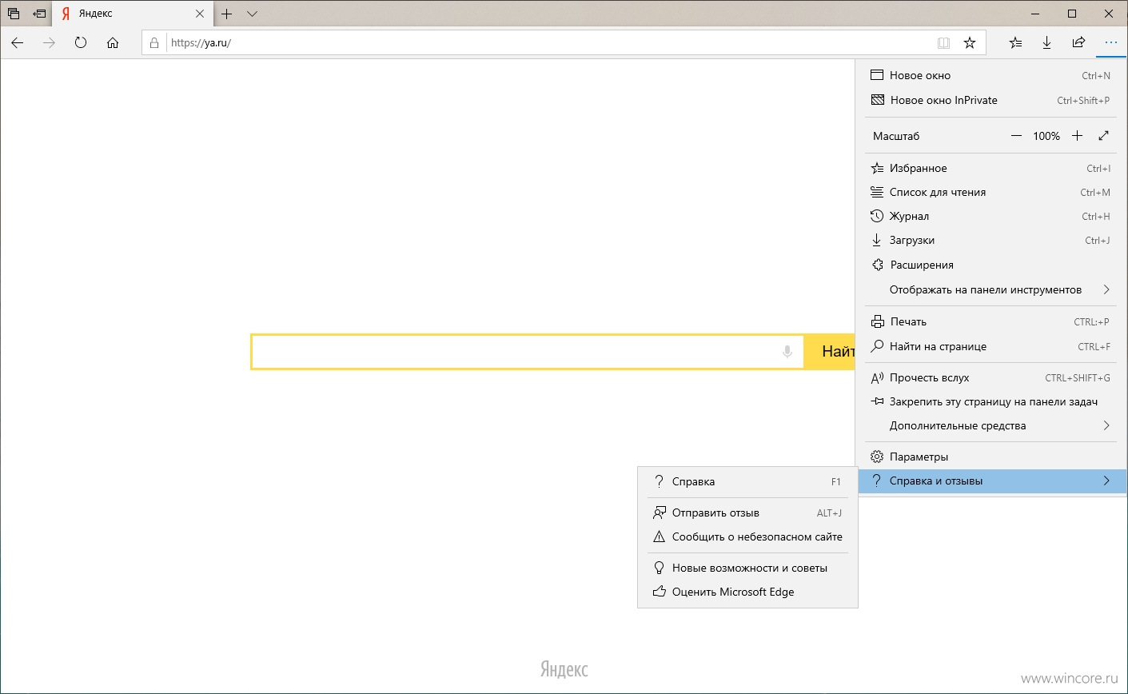Image resolution: width=1128 pixels, height=694 pixels.
Task: Expand Отображать на панели инструментов submenu
Action: coord(990,289)
